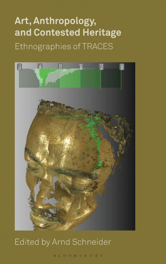The width and height of the screenshot is (166, 264).
Task: Click the 274 histogram scale label
Action: pos(102,66)
